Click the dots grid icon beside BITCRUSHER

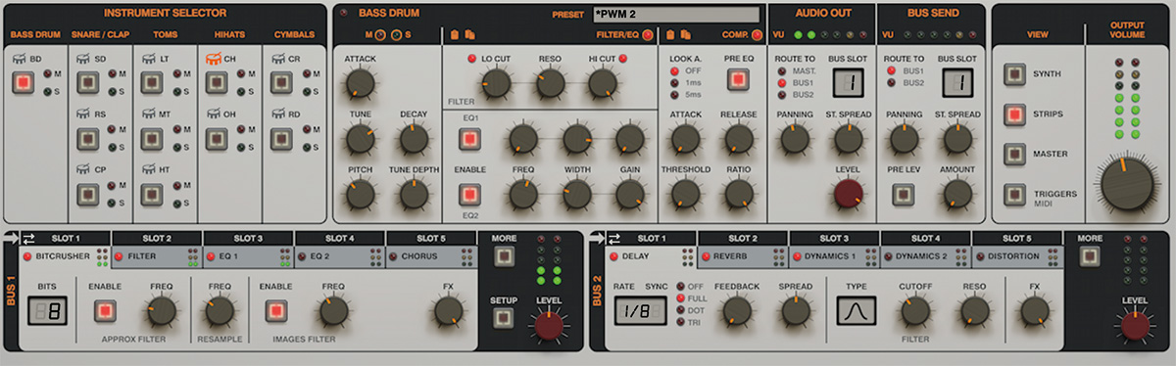click(102, 257)
